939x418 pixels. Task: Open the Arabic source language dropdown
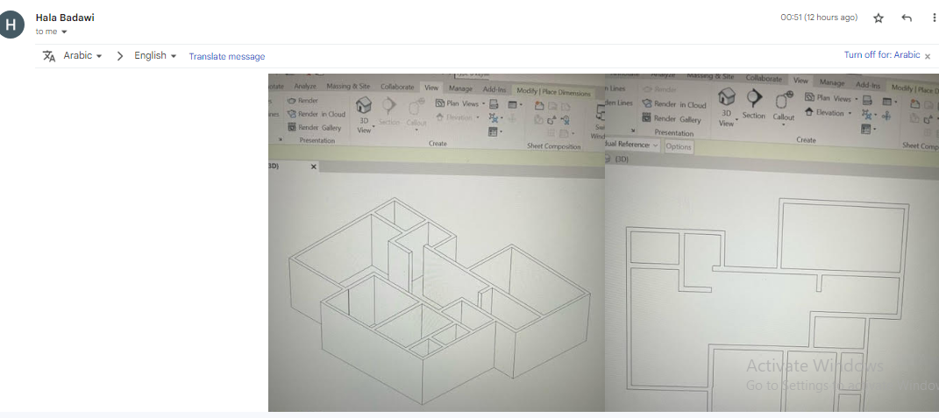pyautogui.click(x=82, y=56)
